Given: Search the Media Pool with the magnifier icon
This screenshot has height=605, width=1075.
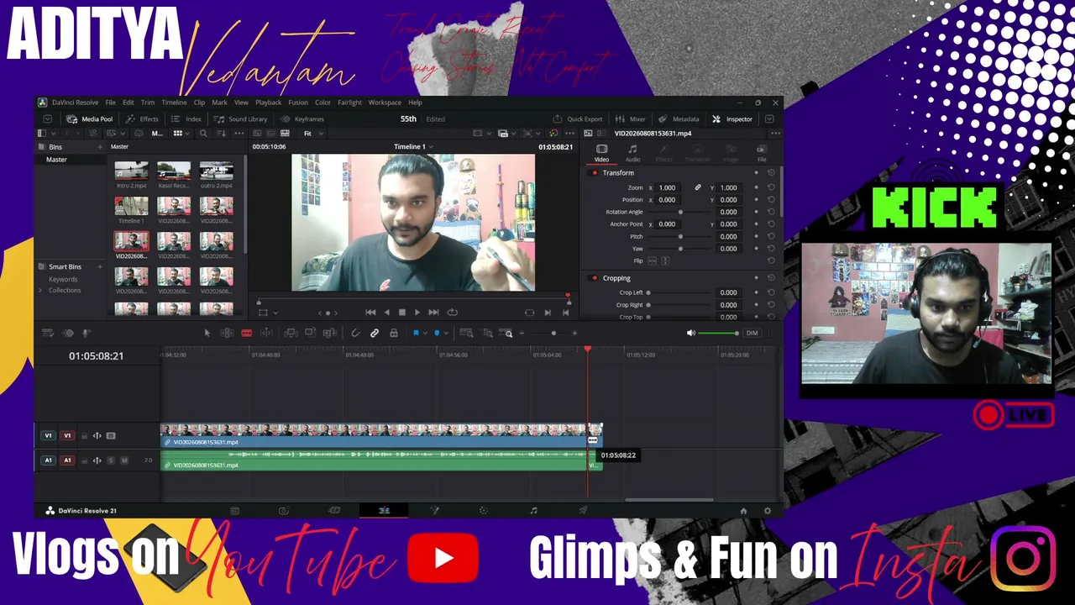Looking at the screenshot, I should [x=203, y=134].
